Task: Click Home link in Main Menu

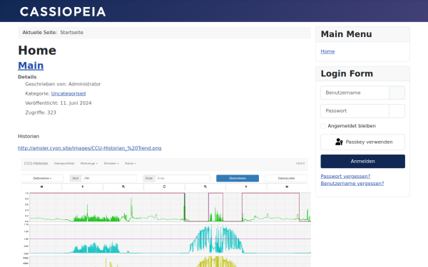Action: click(327, 51)
